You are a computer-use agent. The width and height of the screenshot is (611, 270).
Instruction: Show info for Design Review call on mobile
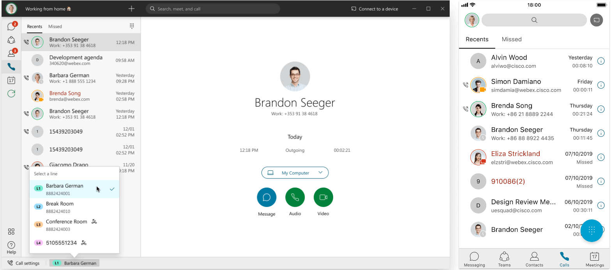[x=601, y=206]
